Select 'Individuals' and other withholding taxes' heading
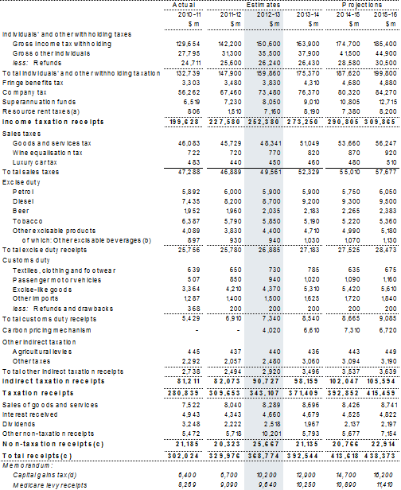The height and width of the screenshot is (490, 401). pos(67,34)
